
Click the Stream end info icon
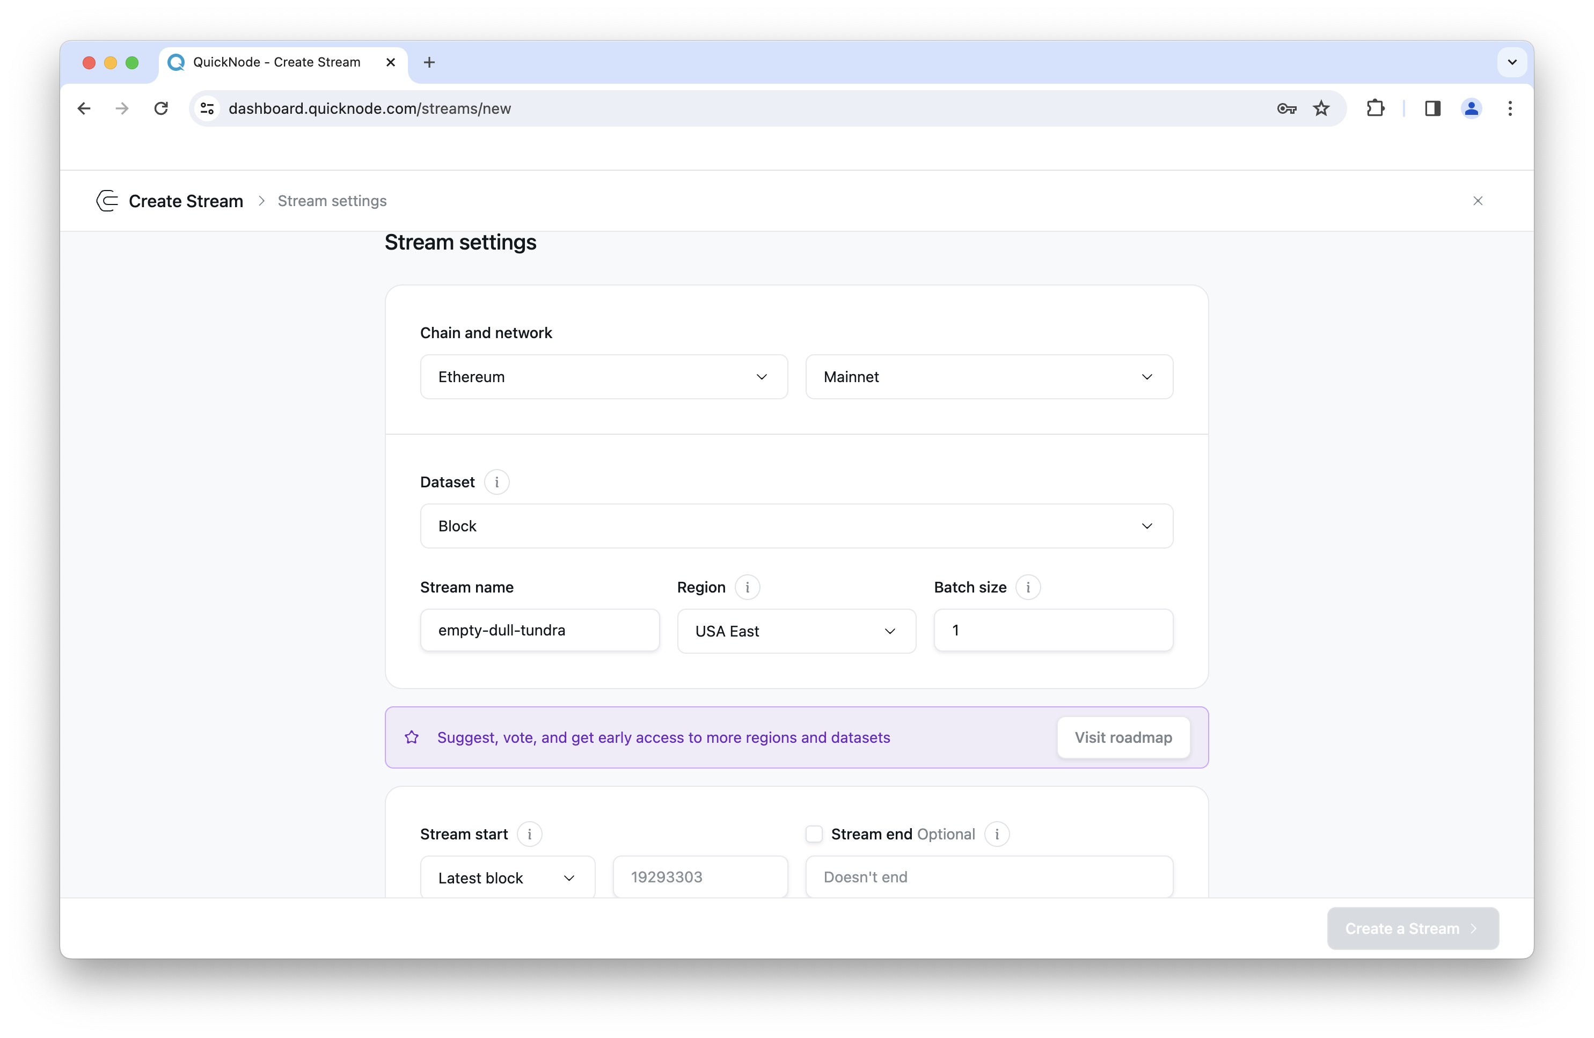coord(996,834)
